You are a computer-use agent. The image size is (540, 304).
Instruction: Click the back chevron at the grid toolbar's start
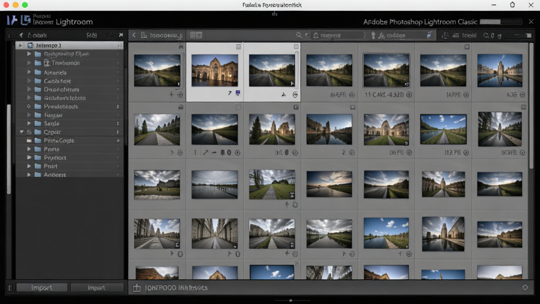tap(134, 35)
